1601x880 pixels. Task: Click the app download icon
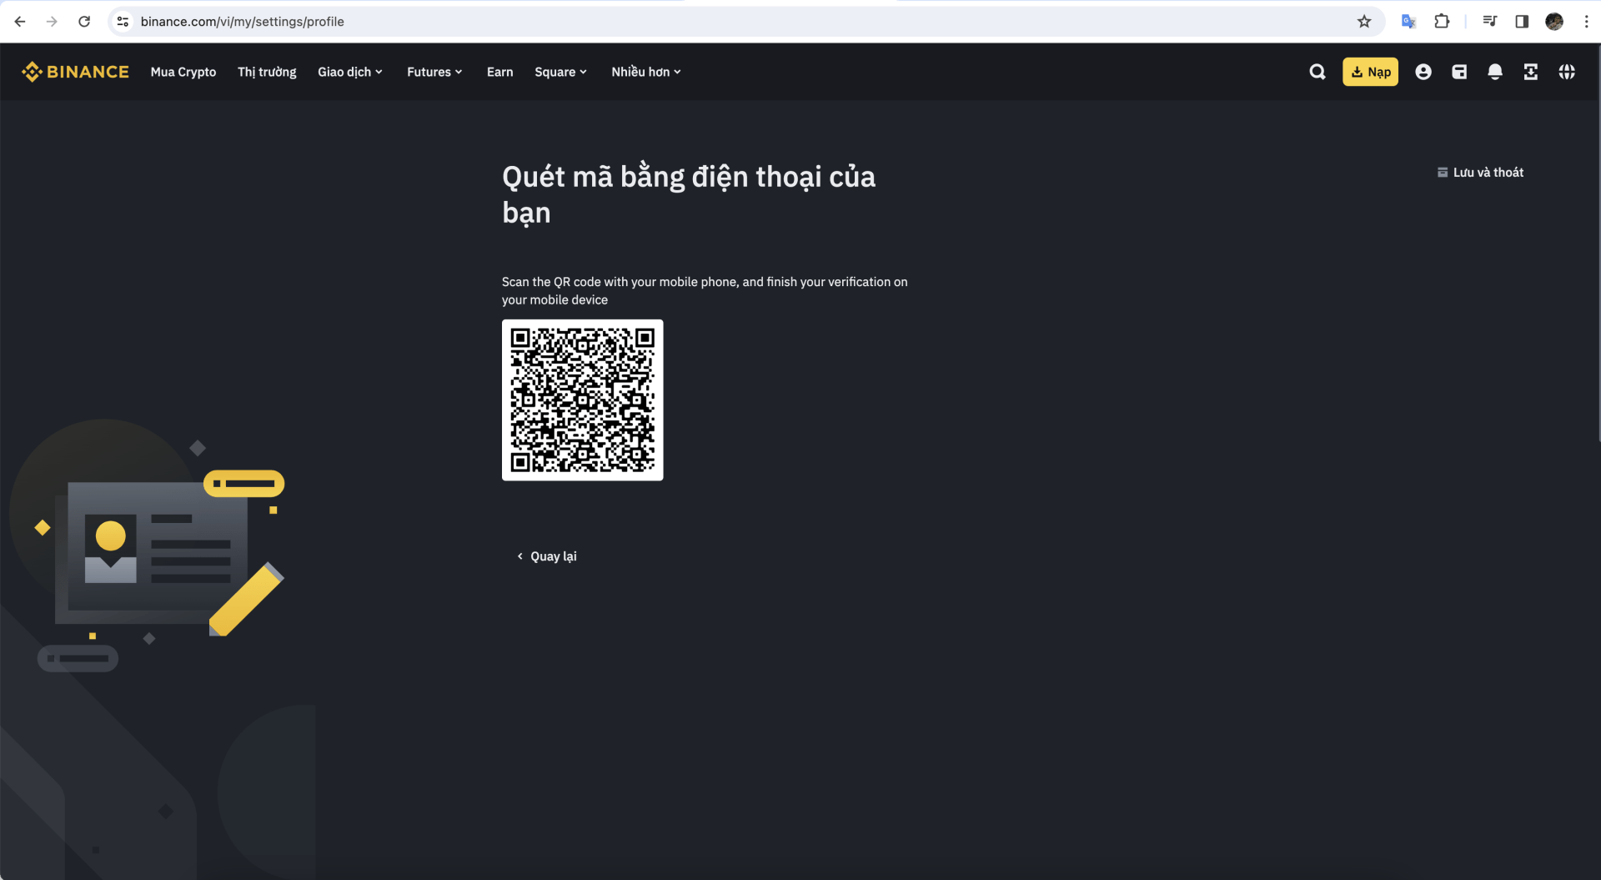1531,72
